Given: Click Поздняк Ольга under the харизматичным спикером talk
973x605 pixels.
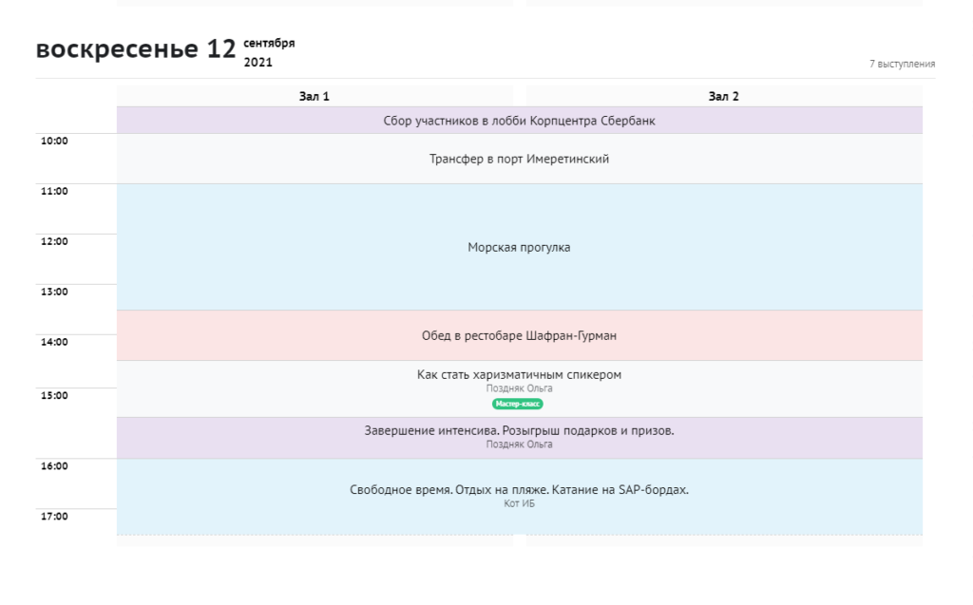Looking at the screenshot, I should coord(519,388).
